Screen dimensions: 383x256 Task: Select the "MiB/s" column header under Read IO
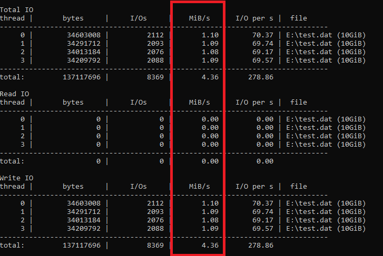tap(199, 103)
